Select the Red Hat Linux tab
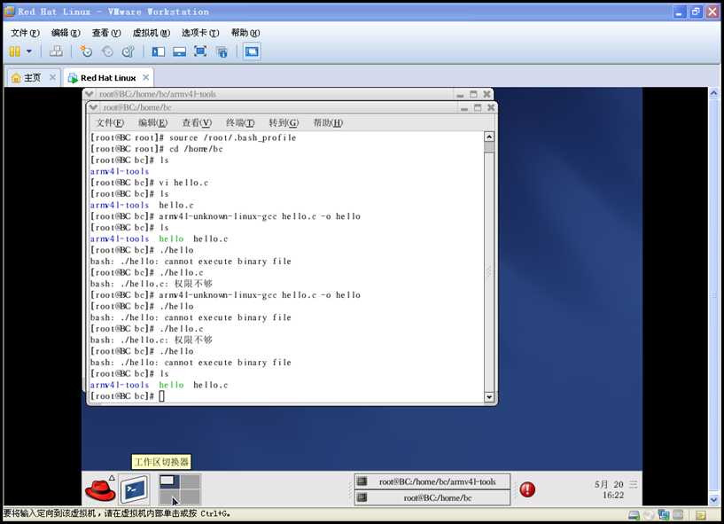Screen dimensions: 724x524 click(x=108, y=78)
